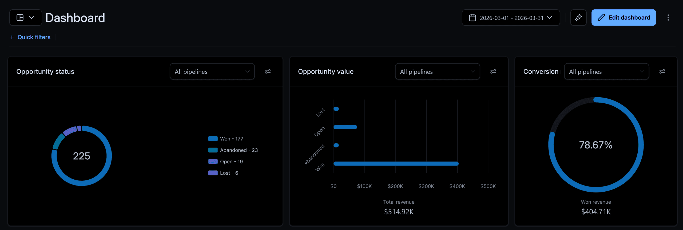This screenshot has height=230, width=683.
Task: Click the 225 total in the donut chart
Action: pyautogui.click(x=82, y=156)
